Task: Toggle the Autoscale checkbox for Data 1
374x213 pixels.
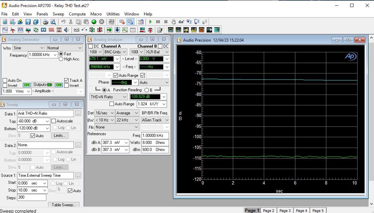Action: click(53, 121)
